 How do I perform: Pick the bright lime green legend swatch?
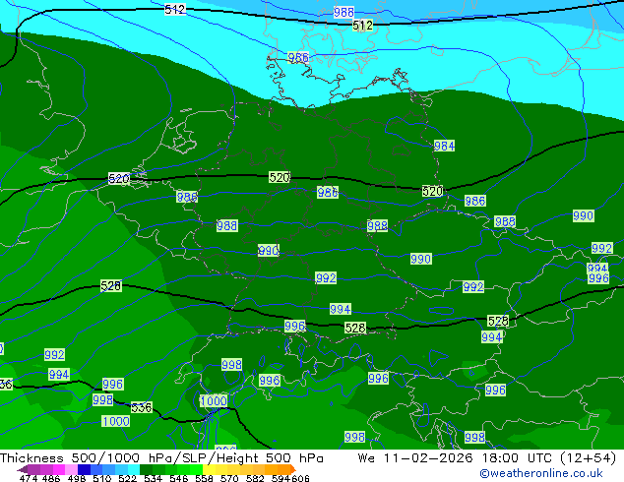pyautogui.click(x=196, y=469)
